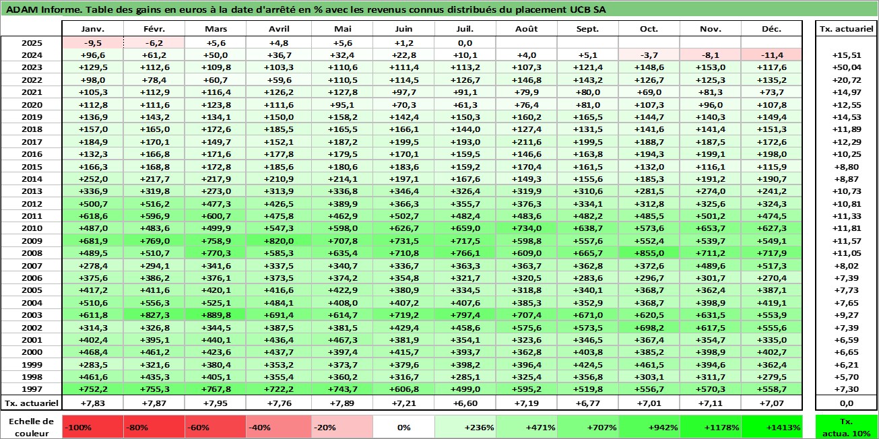This screenshot has width=879, height=439.
Task: Click the 'Tx. actuariel' row label at bottom
Action: 31,403
